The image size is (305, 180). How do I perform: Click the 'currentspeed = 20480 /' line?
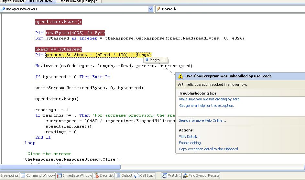(x=110, y=121)
